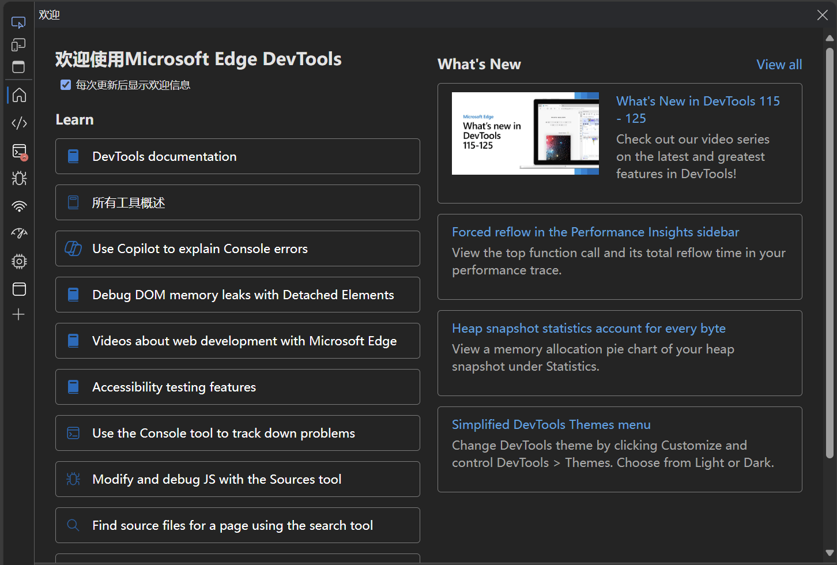The height and width of the screenshot is (565, 837).
Task: Open the Memory chip icon tool
Action: click(x=19, y=261)
